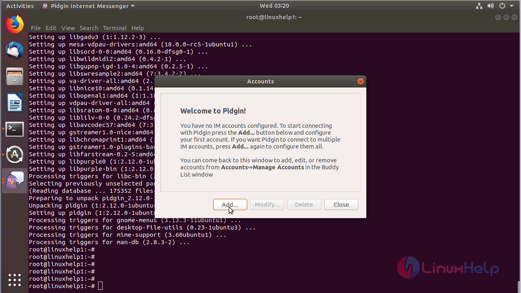Click 'Setting up libwildmidi2:amd64' line
Viewport: 521px width, 293px height.
click(107, 59)
